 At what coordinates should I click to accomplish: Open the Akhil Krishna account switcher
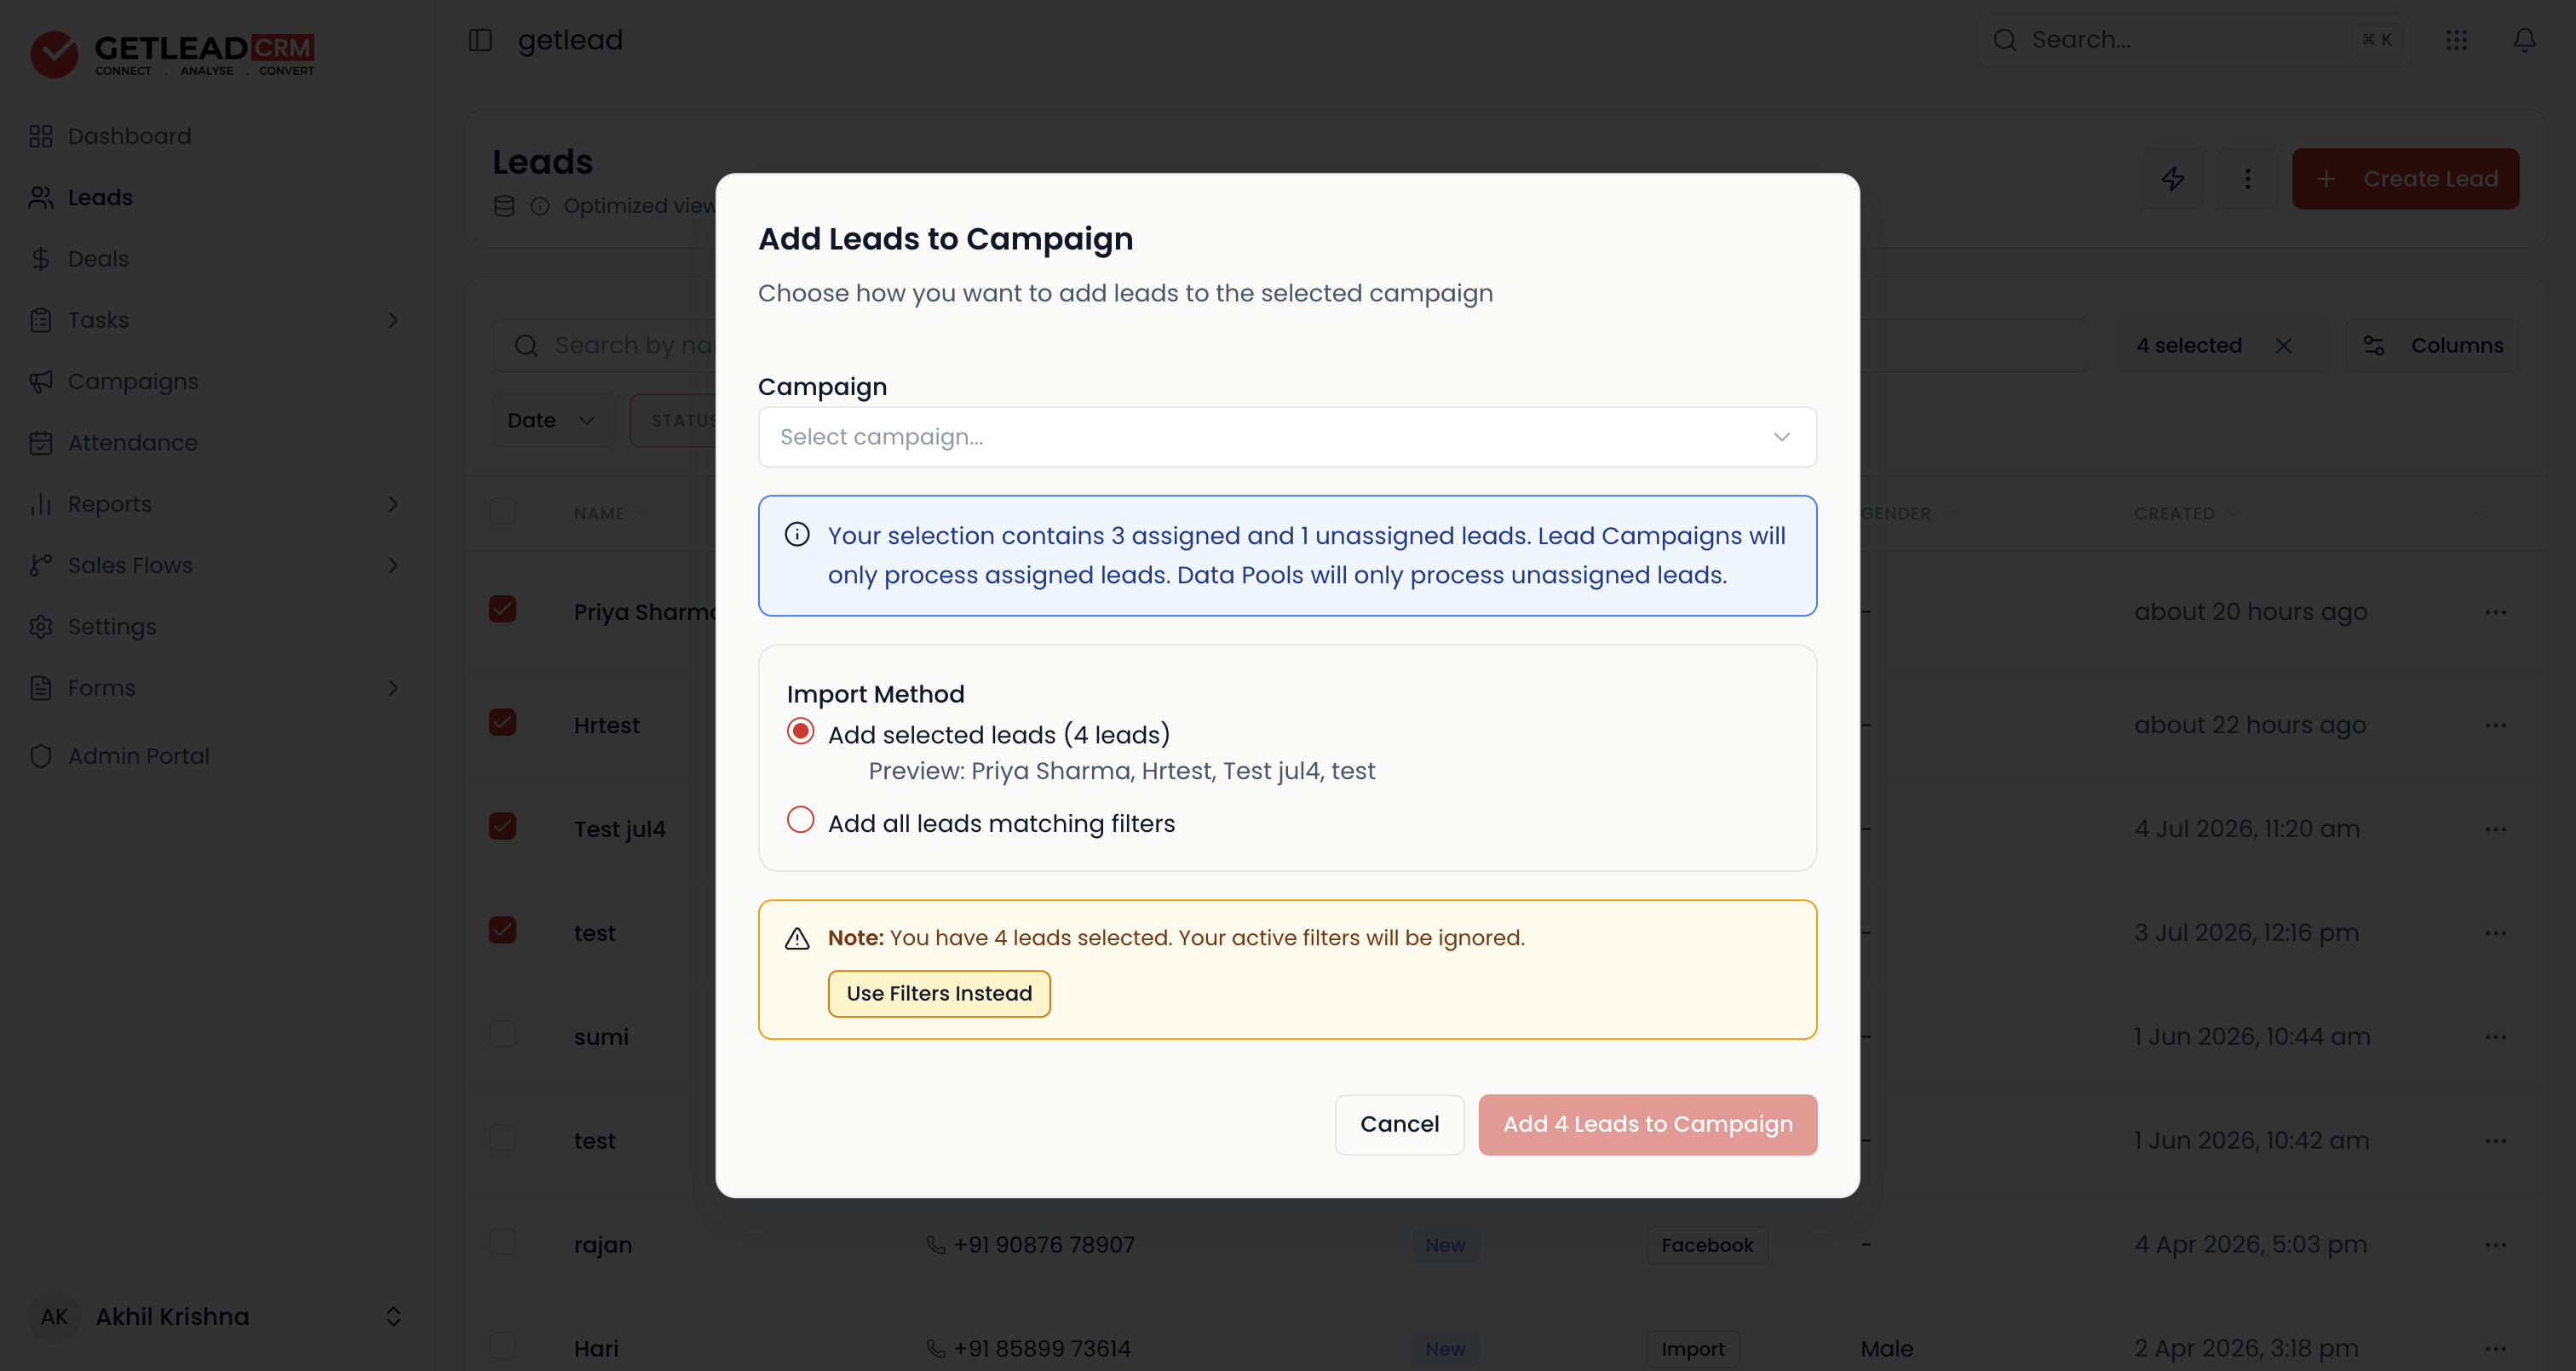click(x=217, y=1316)
